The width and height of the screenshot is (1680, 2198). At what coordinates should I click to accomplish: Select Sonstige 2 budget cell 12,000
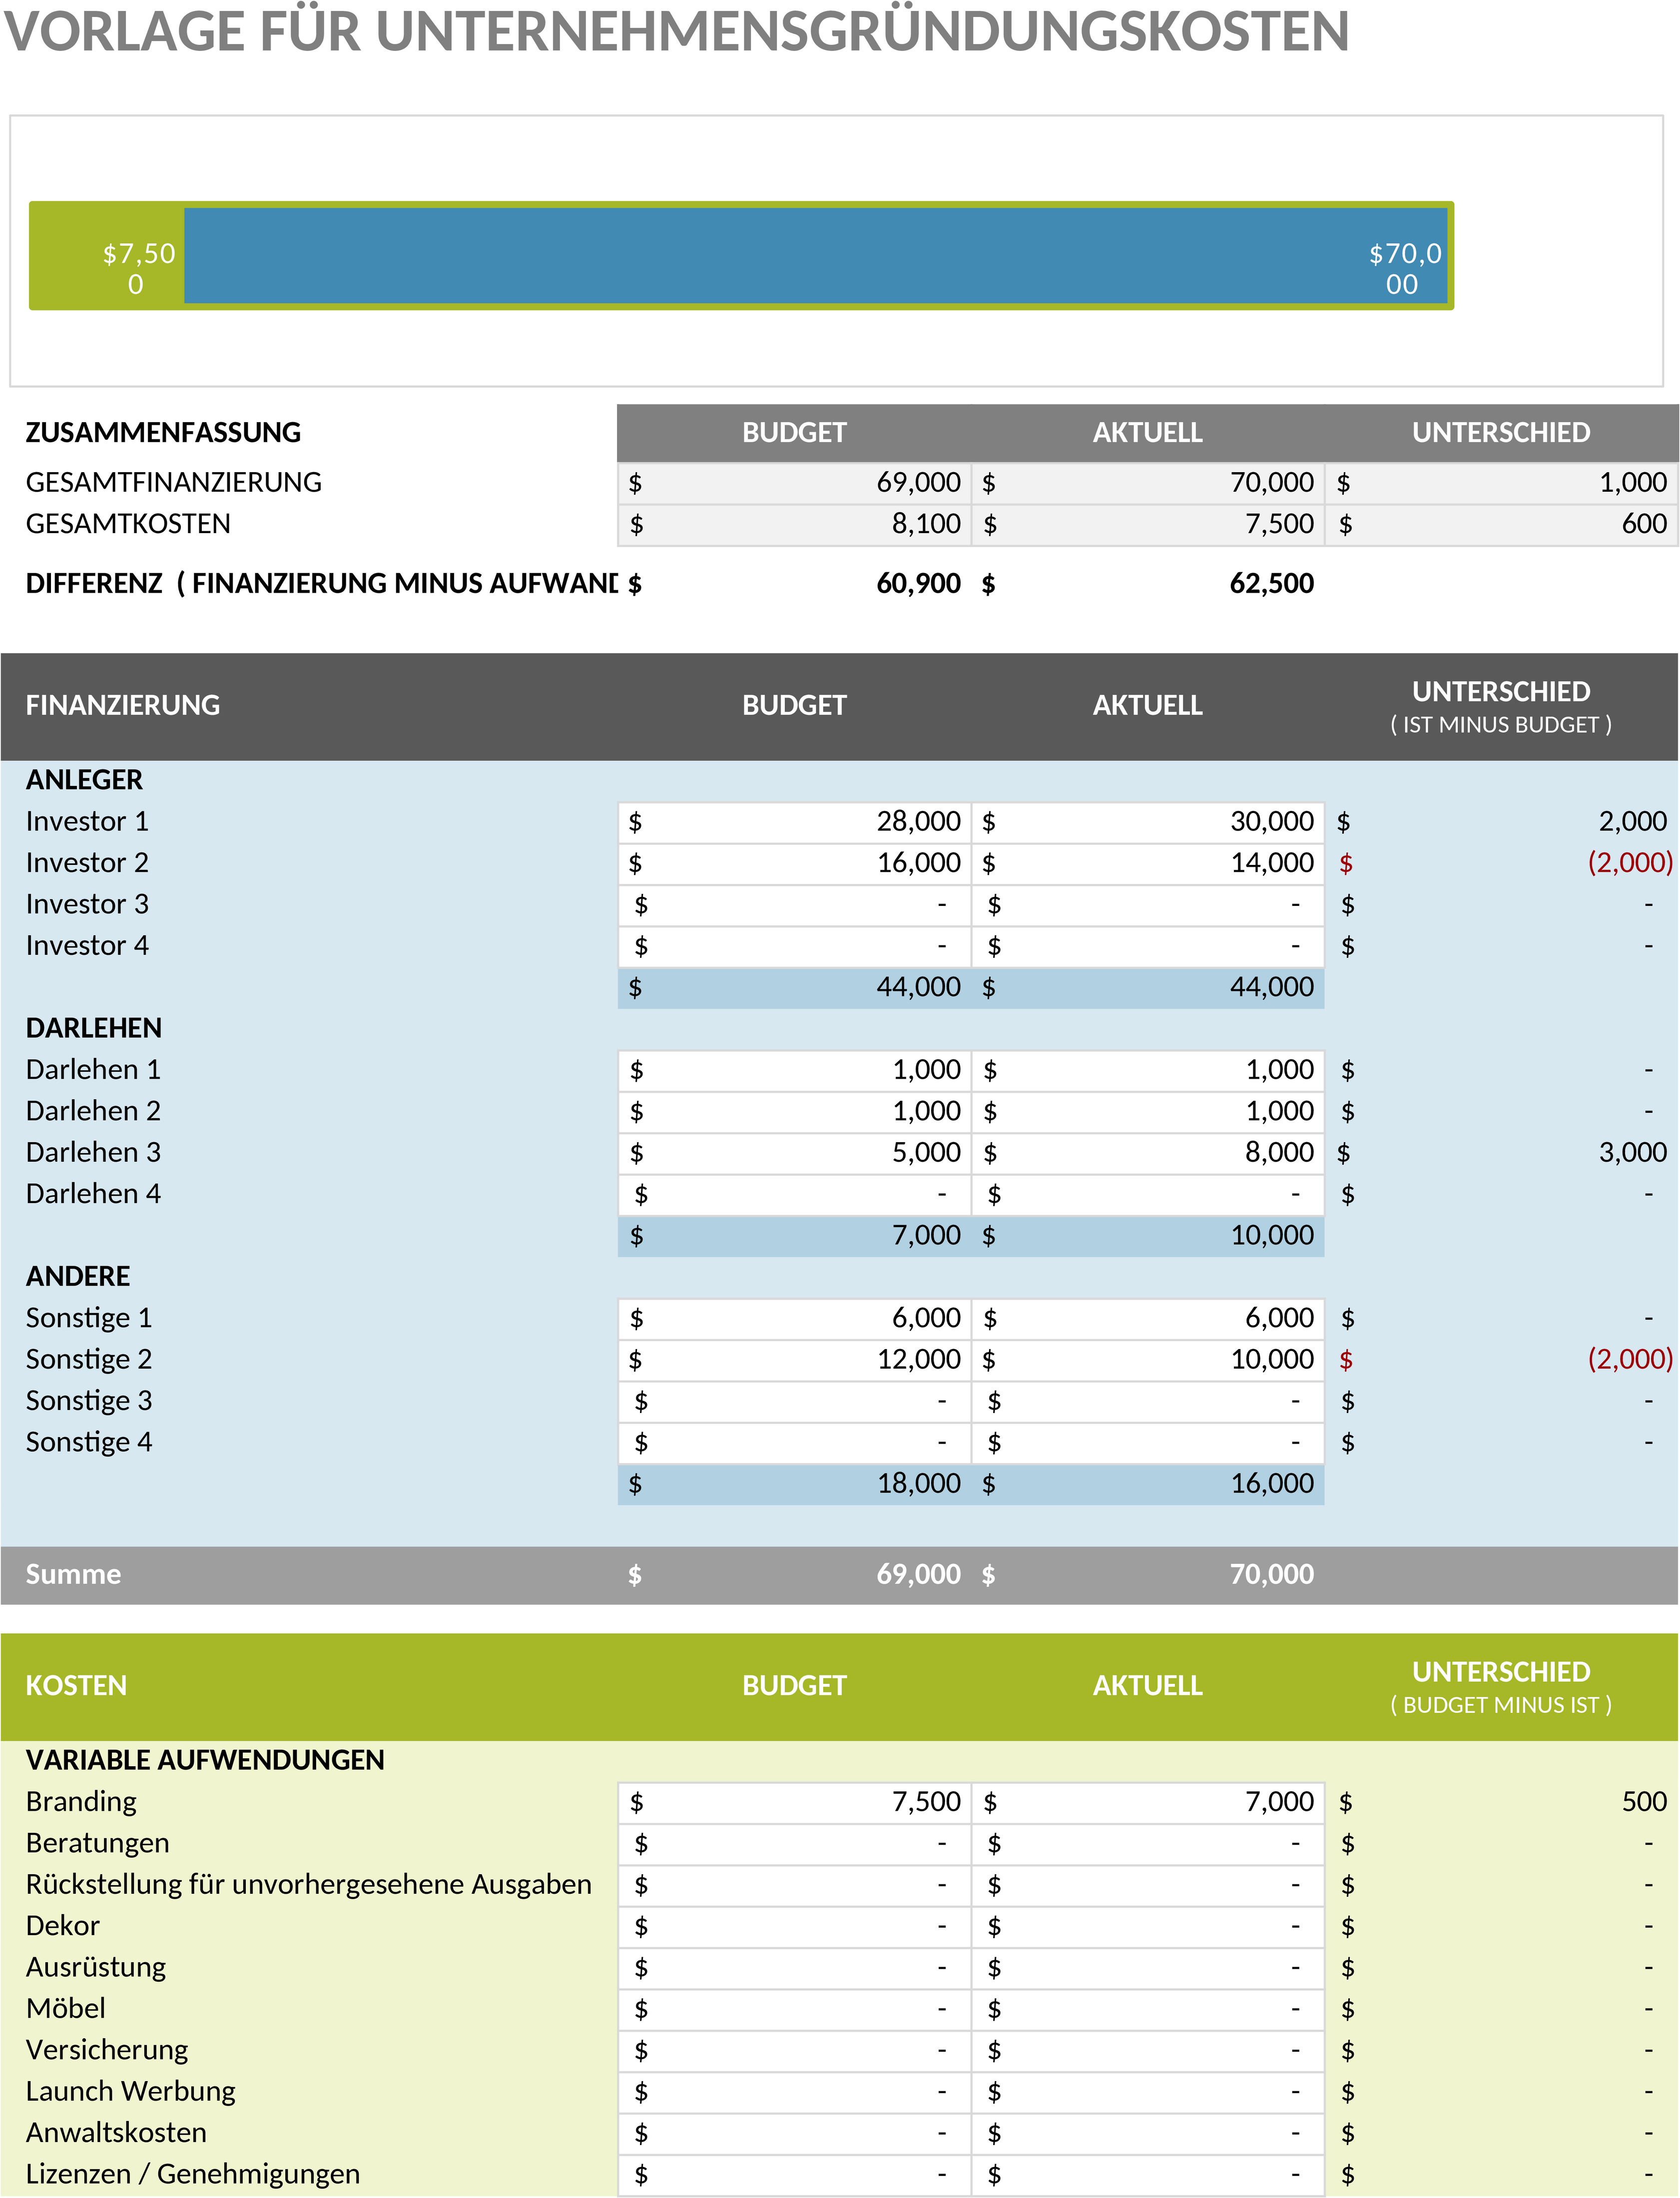[795, 1360]
